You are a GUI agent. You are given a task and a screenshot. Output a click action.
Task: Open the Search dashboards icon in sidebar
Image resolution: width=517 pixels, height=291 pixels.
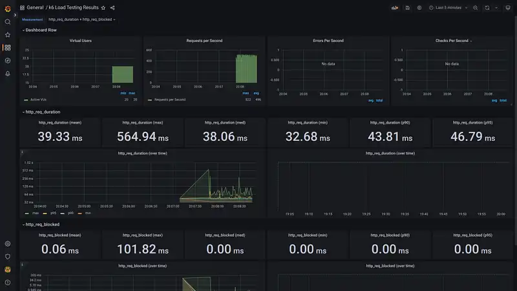coord(8,22)
